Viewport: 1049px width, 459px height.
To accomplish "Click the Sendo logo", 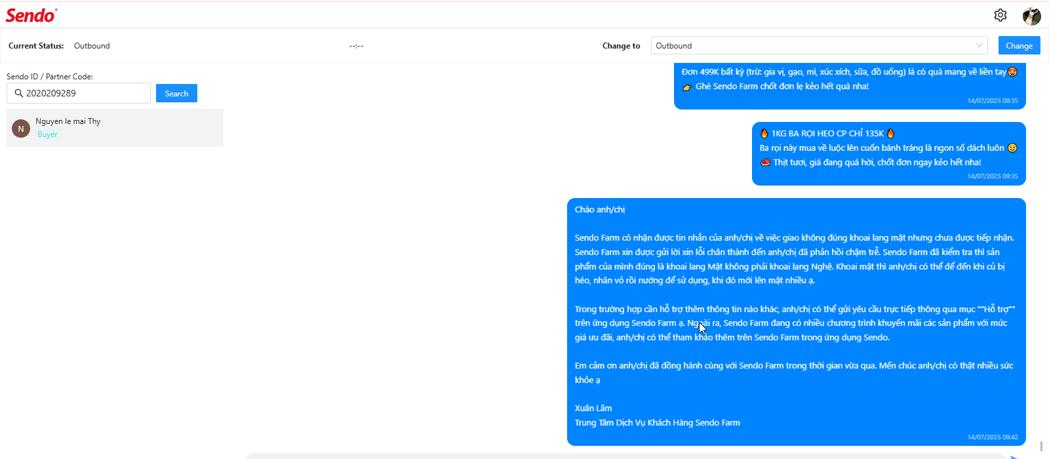I will tap(31, 15).
